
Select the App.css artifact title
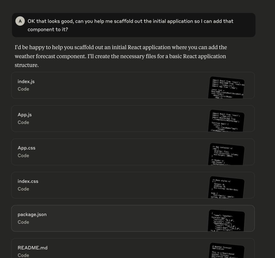coord(26,148)
